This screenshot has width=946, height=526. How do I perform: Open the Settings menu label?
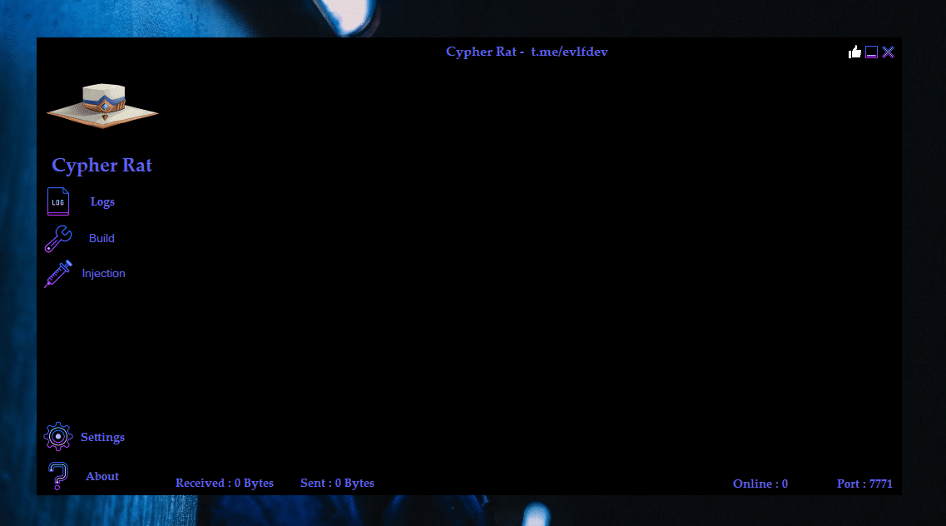click(x=102, y=437)
